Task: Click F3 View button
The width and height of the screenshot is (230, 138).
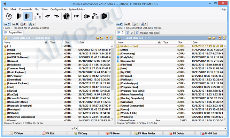Action: pos(18,133)
